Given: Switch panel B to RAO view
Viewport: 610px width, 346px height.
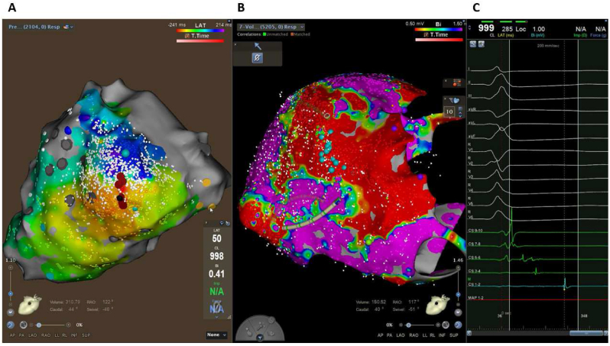Looking at the screenshot, I should 414,335.
